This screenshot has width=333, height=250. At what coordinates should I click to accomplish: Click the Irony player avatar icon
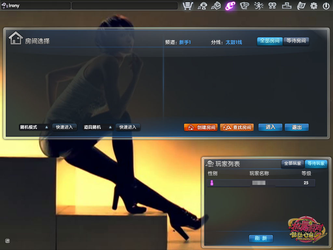click(x=5, y=6)
